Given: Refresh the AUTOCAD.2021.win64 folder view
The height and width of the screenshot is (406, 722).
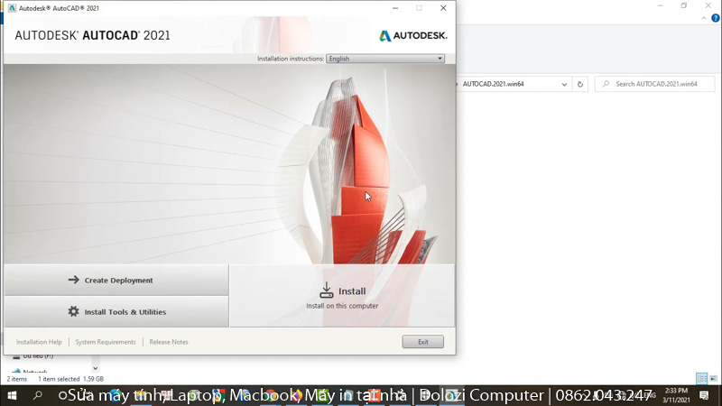Looking at the screenshot, I should (x=580, y=84).
